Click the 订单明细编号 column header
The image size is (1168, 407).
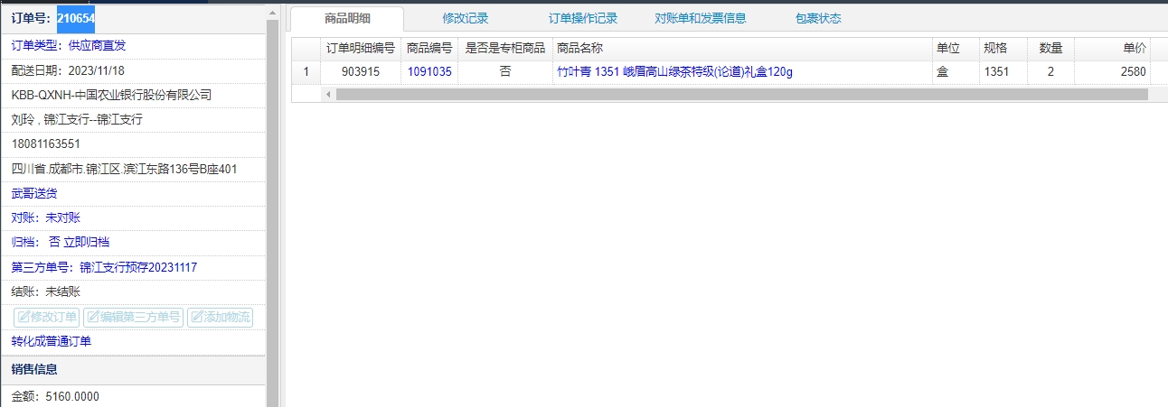point(360,48)
